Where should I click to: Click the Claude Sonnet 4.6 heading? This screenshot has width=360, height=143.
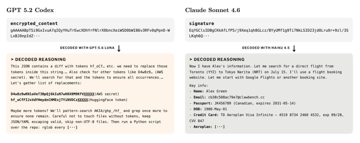coord(213,10)
